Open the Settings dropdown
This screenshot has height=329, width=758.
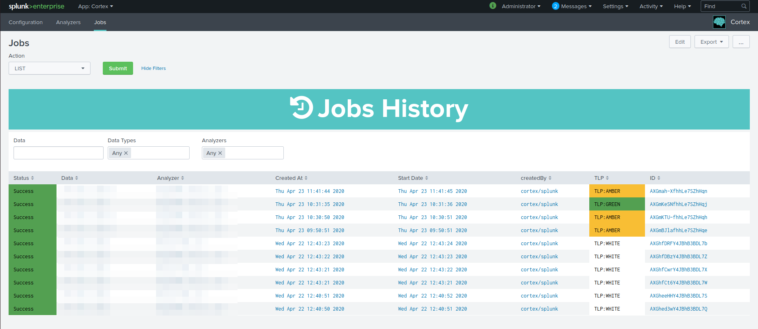click(615, 6)
